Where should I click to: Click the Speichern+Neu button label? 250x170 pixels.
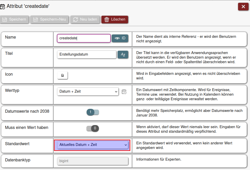point(53,20)
